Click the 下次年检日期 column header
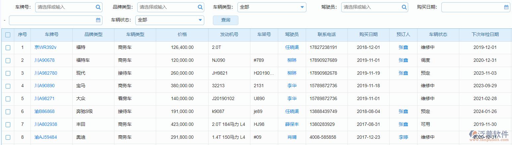This screenshot has height=145, width=512. point(485,35)
